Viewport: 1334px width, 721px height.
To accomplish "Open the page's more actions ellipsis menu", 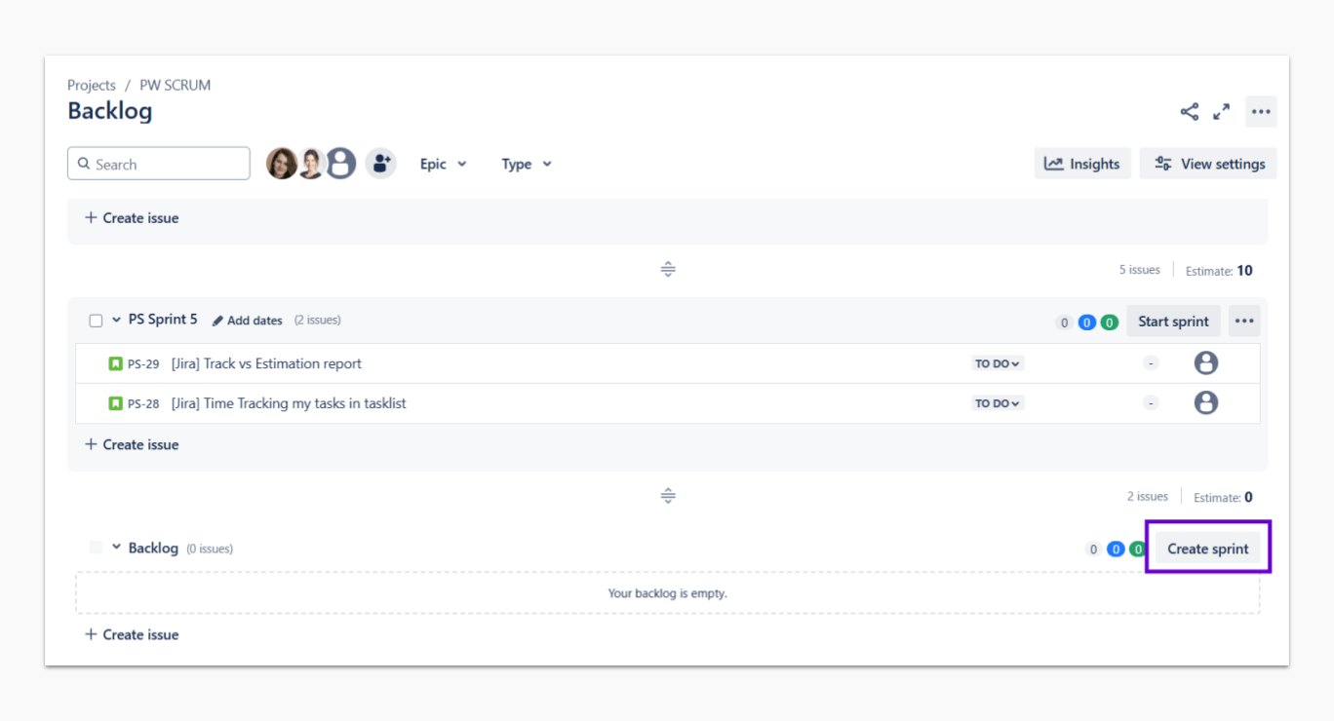I will 1261,112.
